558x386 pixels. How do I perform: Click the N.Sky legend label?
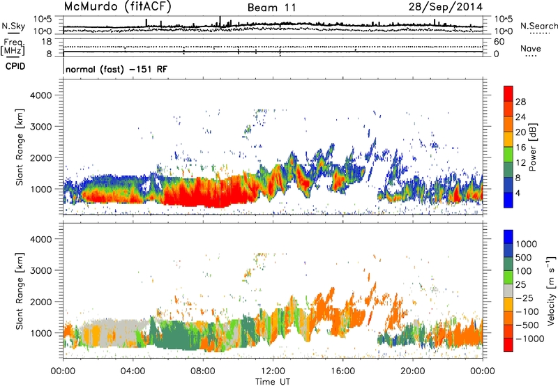(13, 26)
